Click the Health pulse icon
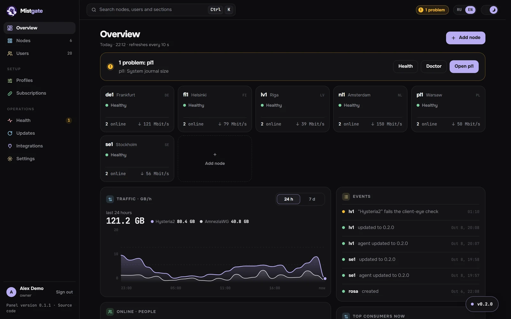The width and height of the screenshot is (511, 319). click(10, 121)
